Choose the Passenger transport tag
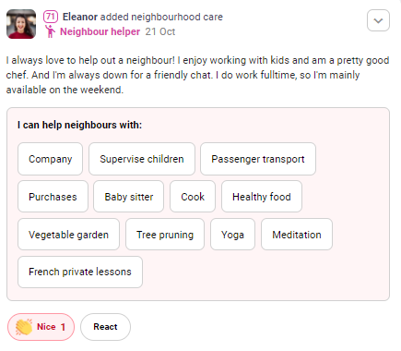 [258, 159]
